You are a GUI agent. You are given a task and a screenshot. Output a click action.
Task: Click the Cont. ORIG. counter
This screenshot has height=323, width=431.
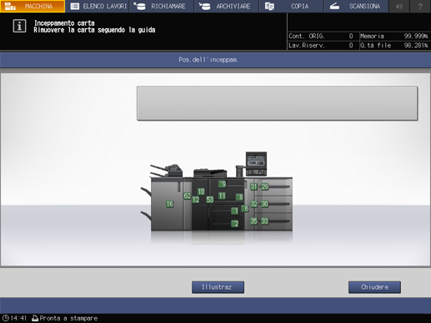click(321, 36)
